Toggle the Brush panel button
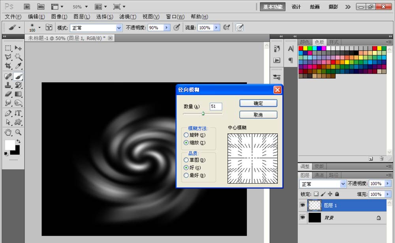Image resolution: width=395 pixels, height=243 pixels. coord(49,28)
